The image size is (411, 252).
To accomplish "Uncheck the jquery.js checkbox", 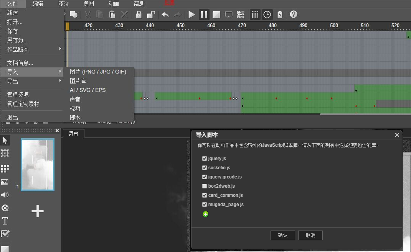I will pyautogui.click(x=205, y=159).
